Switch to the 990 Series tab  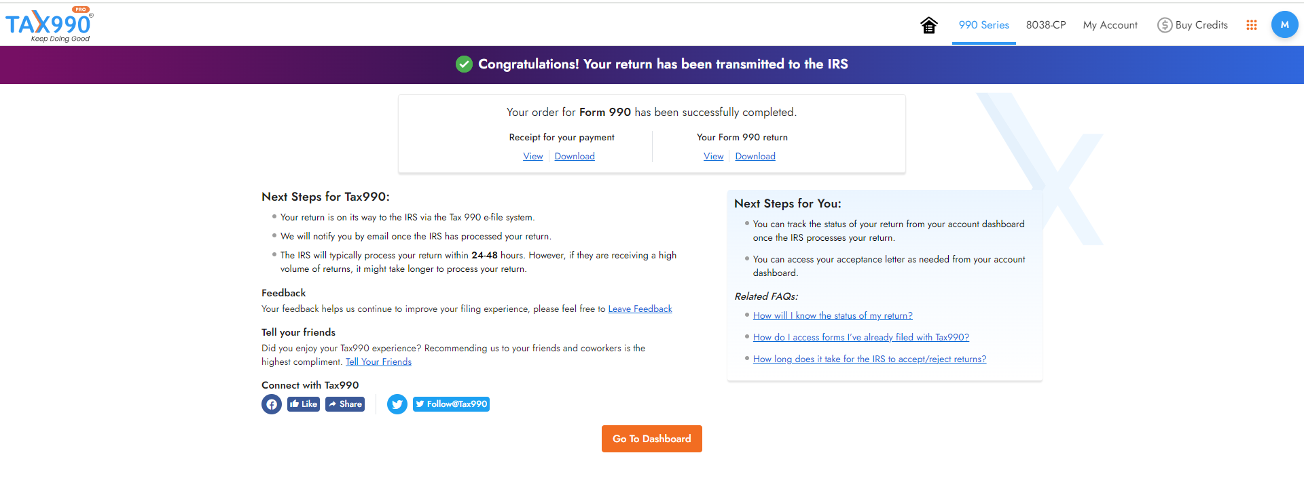pyautogui.click(x=983, y=25)
